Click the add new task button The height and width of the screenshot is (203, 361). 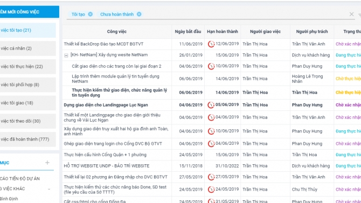click(x=30, y=12)
